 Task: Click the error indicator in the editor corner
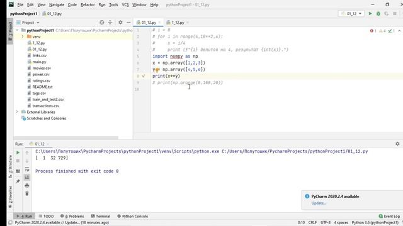click(373, 31)
